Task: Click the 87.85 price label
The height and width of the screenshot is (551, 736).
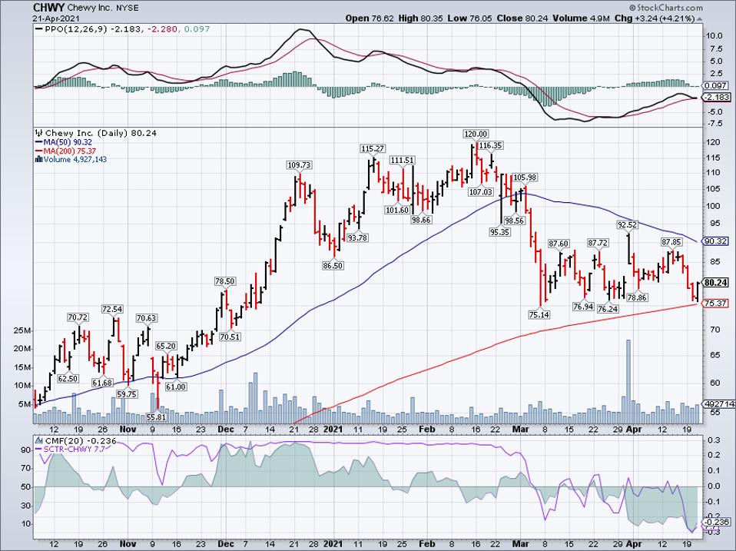Action: tap(671, 242)
